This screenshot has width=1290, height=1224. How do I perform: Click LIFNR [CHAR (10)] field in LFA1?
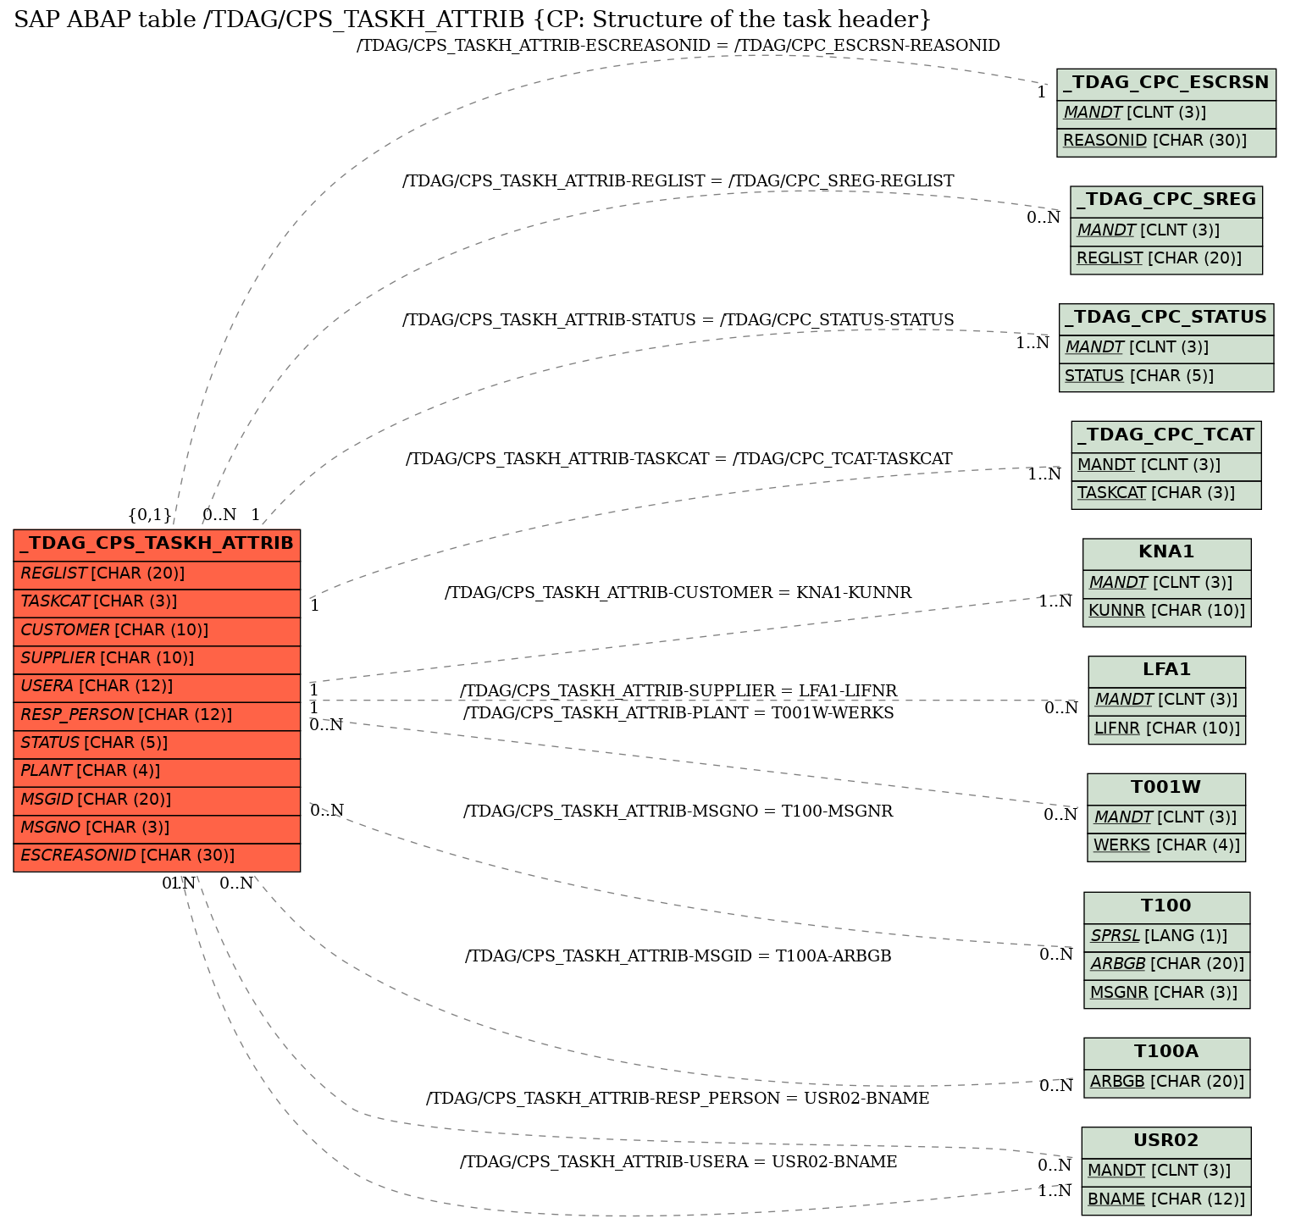pyautogui.click(x=1166, y=728)
